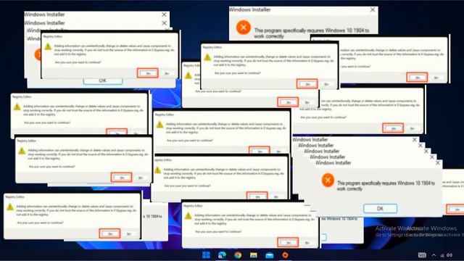The width and height of the screenshot is (464, 261).
Task: Click No in the bottom-left Registry Editor dialog
Action: [x=129, y=234]
